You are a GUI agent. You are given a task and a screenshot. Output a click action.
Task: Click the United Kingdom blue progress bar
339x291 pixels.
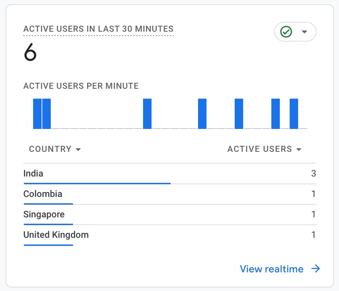click(x=48, y=245)
